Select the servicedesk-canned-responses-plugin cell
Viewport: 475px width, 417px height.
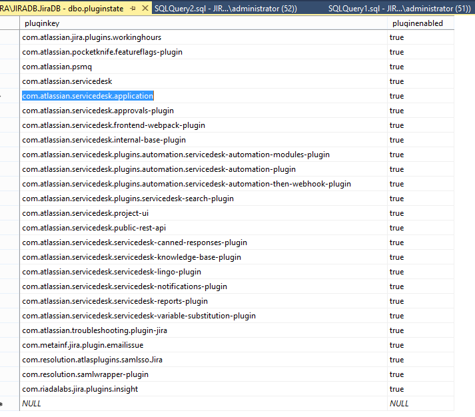[x=204, y=242]
